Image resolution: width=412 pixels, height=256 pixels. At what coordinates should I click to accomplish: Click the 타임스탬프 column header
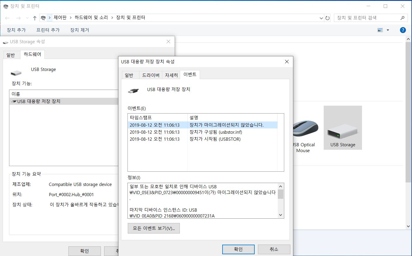pos(158,118)
